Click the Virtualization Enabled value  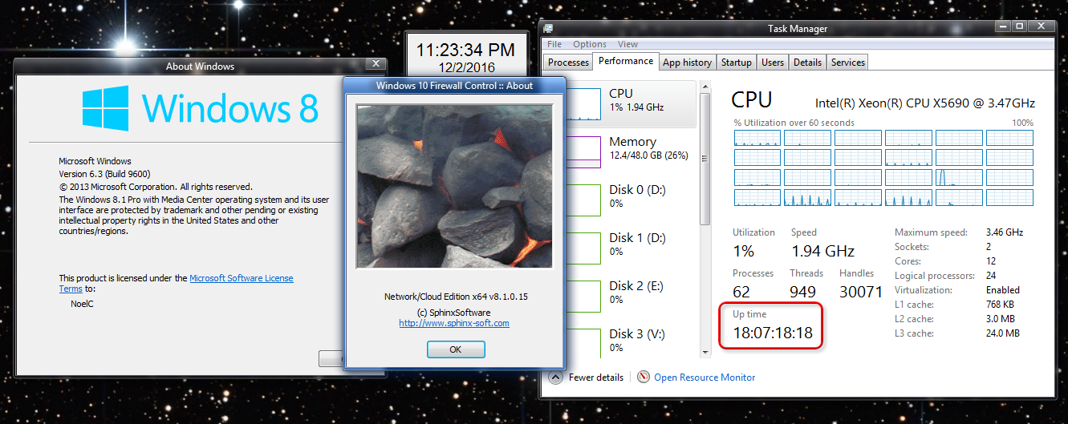pyautogui.click(x=1003, y=290)
